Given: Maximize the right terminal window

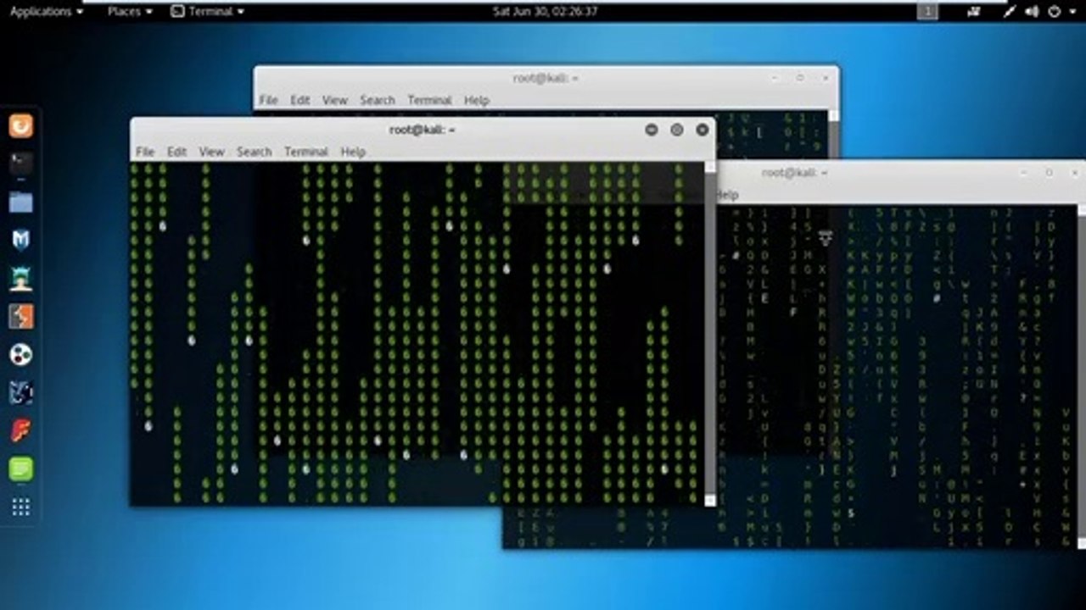Looking at the screenshot, I should [x=1050, y=172].
